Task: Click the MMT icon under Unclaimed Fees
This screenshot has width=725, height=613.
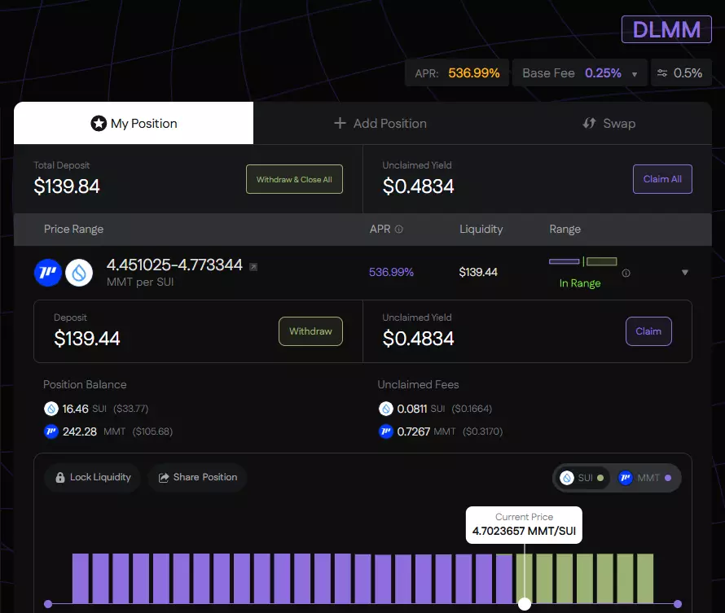Action: point(386,431)
